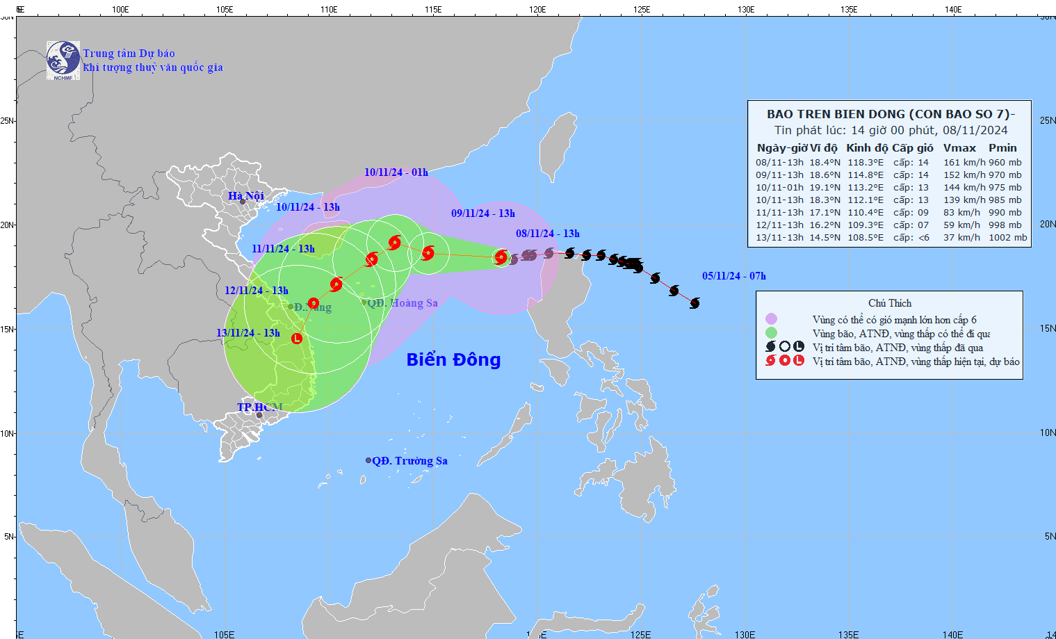Click the purple color swatch in the Chú Thích legend
1056x639 pixels.
772,320
